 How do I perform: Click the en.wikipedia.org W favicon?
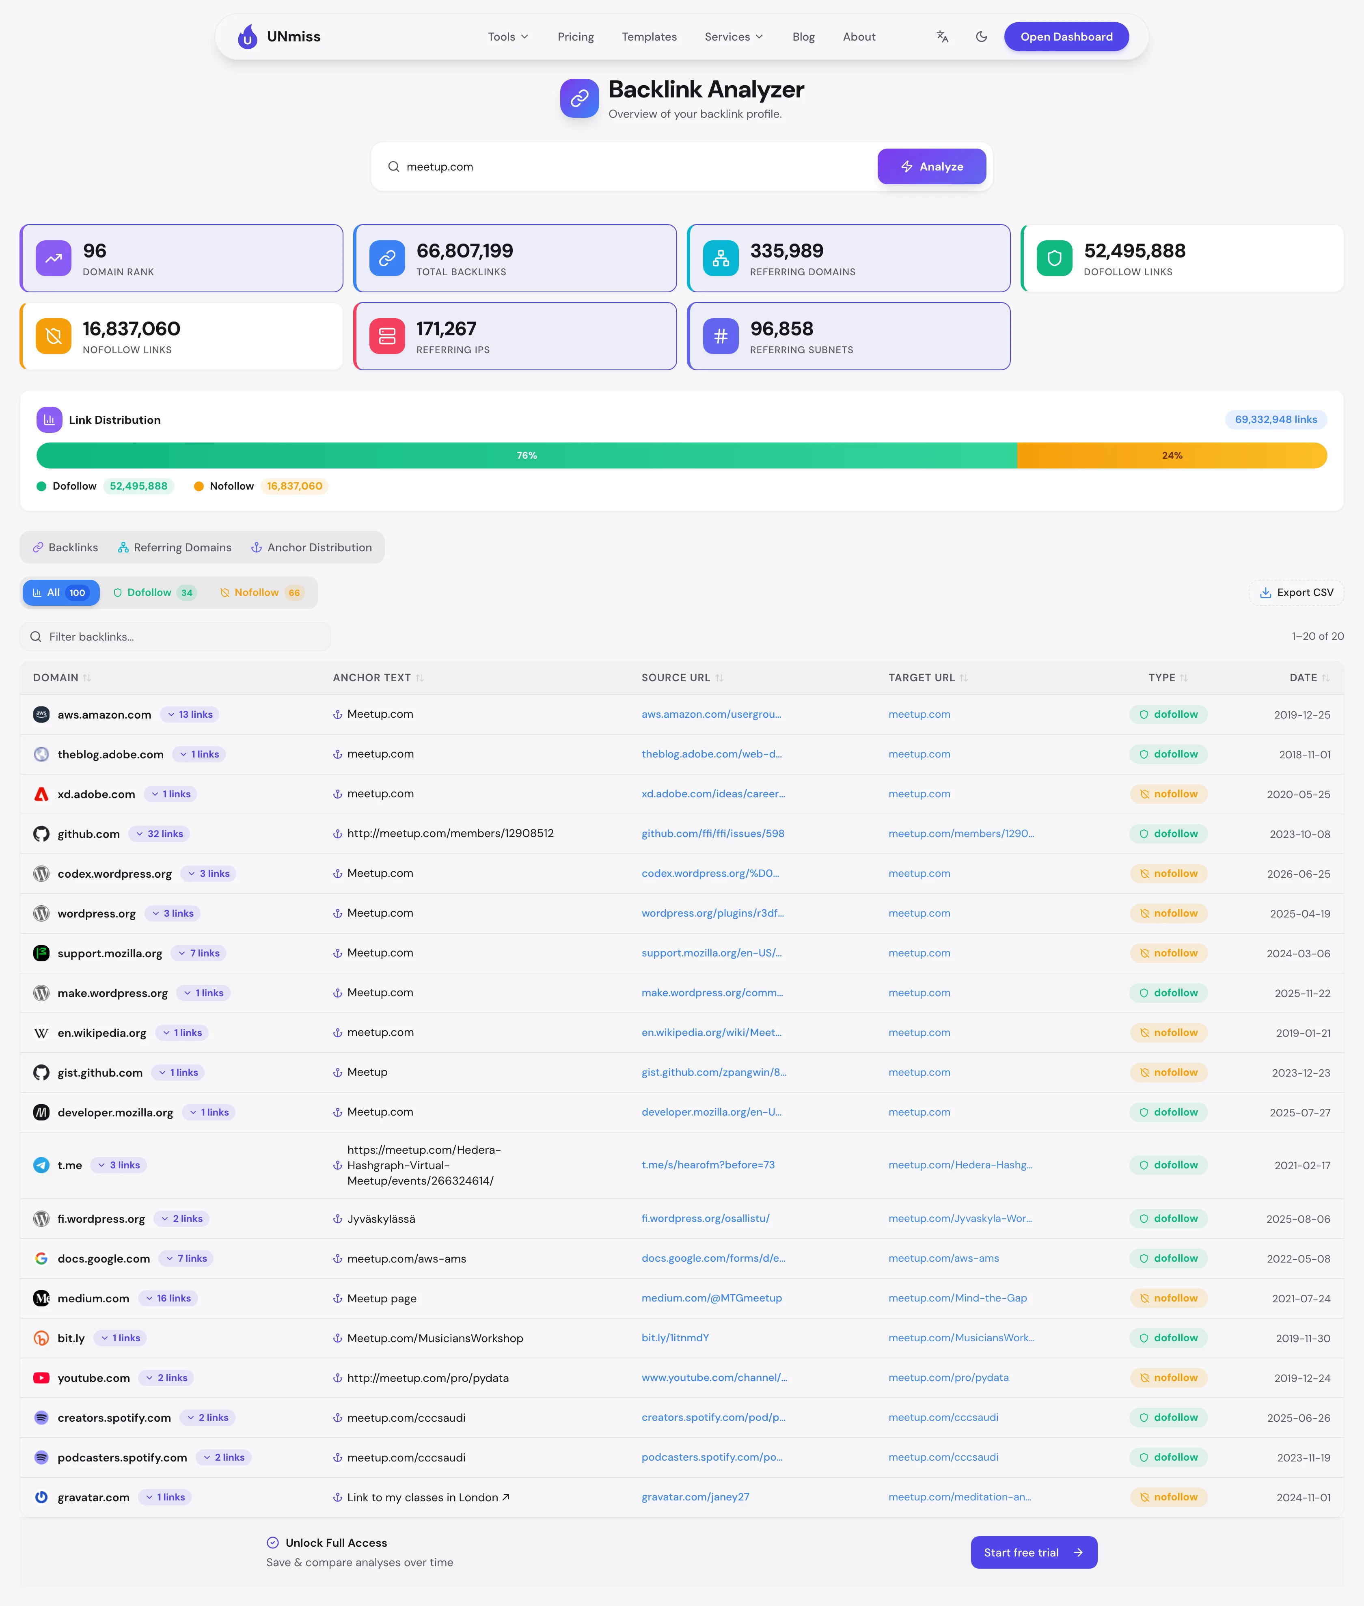[x=42, y=1033]
